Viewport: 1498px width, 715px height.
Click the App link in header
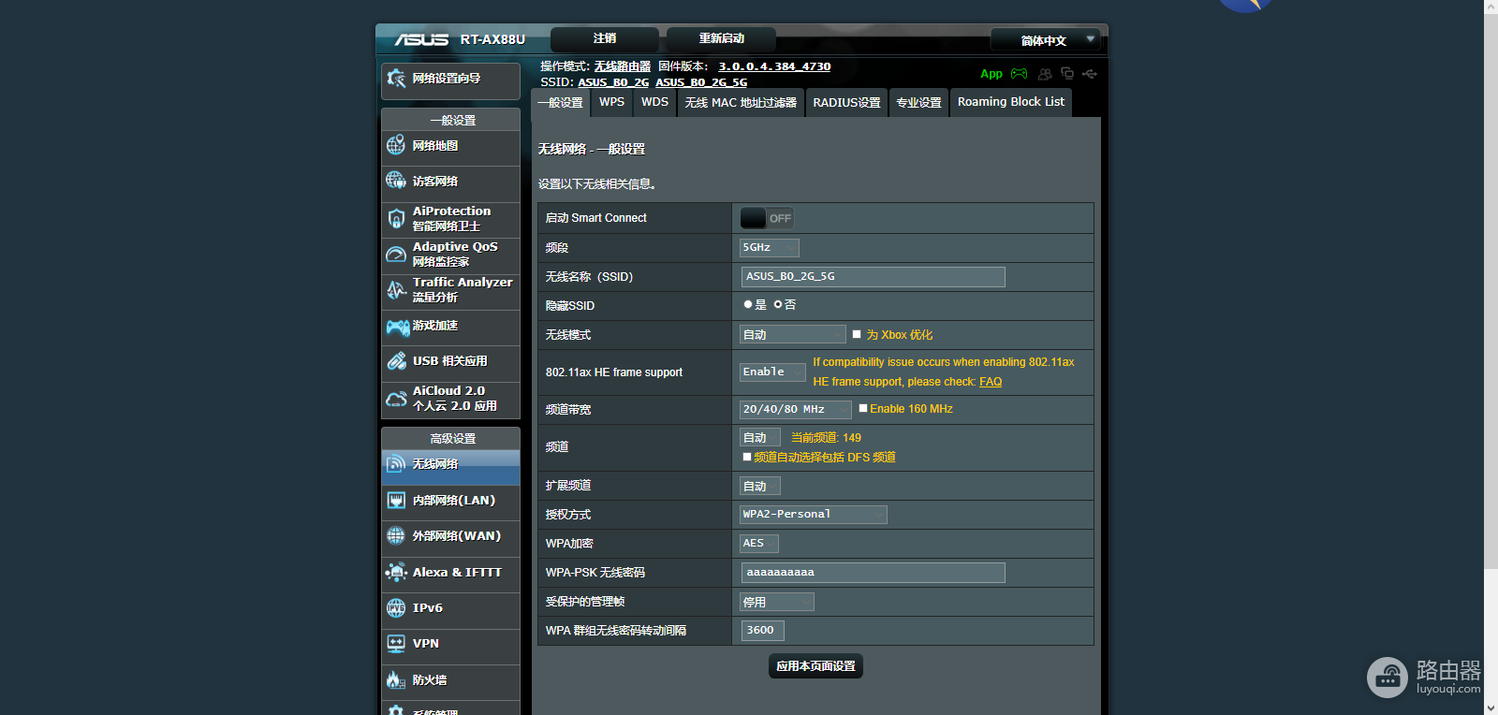[x=991, y=74]
